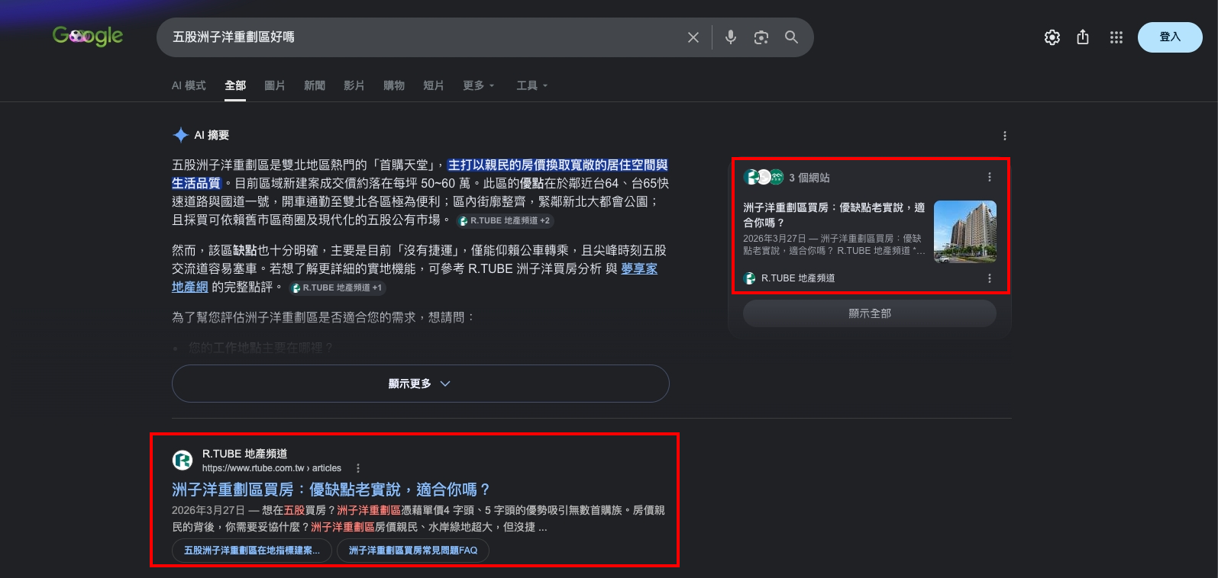Open options beside R.TUBE 地產頻道 in card
Image resolution: width=1218 pixels, height=578 pixels.
click(990, 278)
